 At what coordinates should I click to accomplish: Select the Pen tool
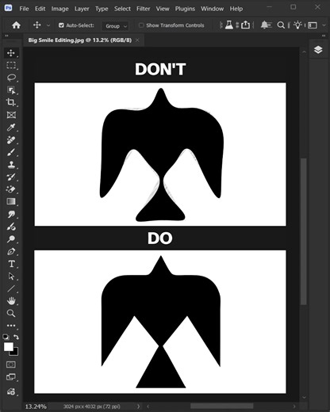point(11,251)
